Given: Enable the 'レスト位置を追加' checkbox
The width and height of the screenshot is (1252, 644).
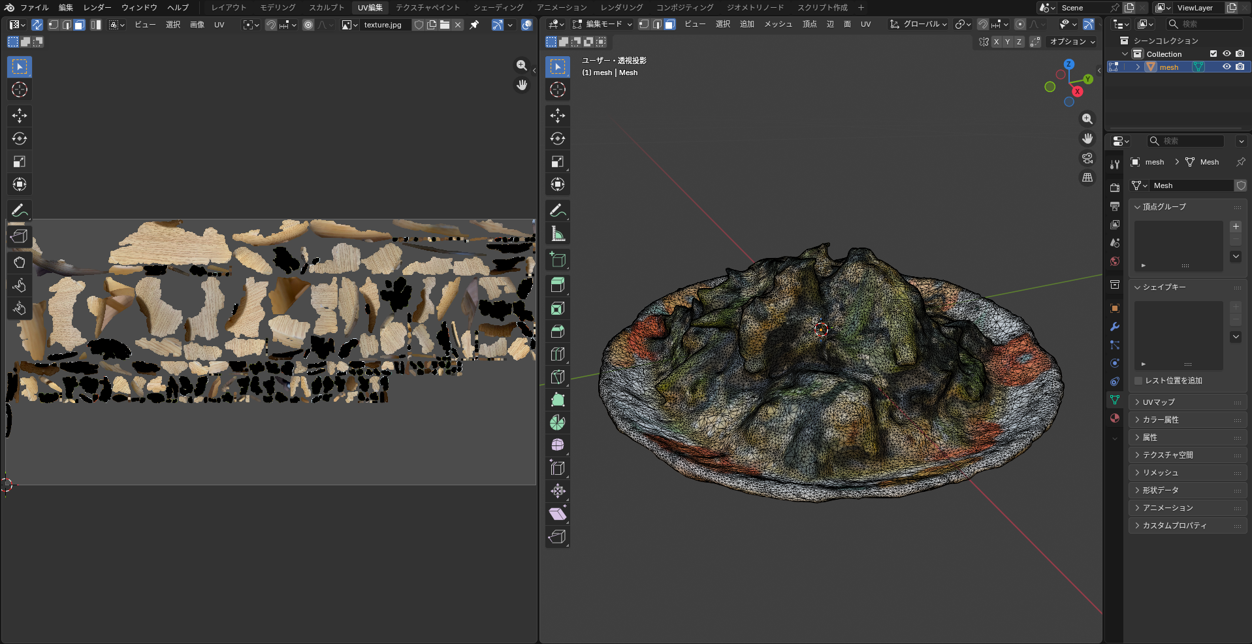Looking at the screenshot, I should pyautogui.click(x=1139, y=381).
